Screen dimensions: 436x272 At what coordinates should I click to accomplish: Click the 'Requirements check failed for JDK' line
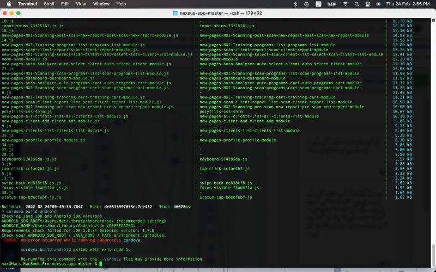78,231
